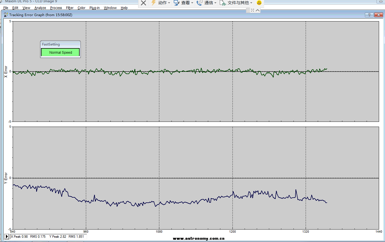Click the green Normal Speed button
Image resolution: width=385 pixels, height=242 pixels.
(x=60, y=52)
